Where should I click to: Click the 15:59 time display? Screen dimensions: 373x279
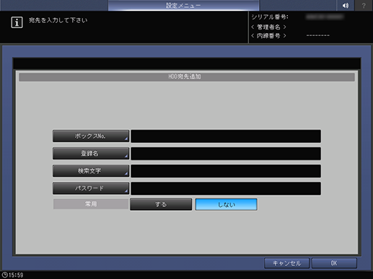[x=16, y=275]
